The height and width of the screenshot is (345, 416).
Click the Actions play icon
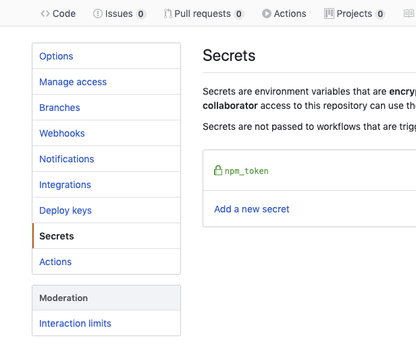coord(267,14)
